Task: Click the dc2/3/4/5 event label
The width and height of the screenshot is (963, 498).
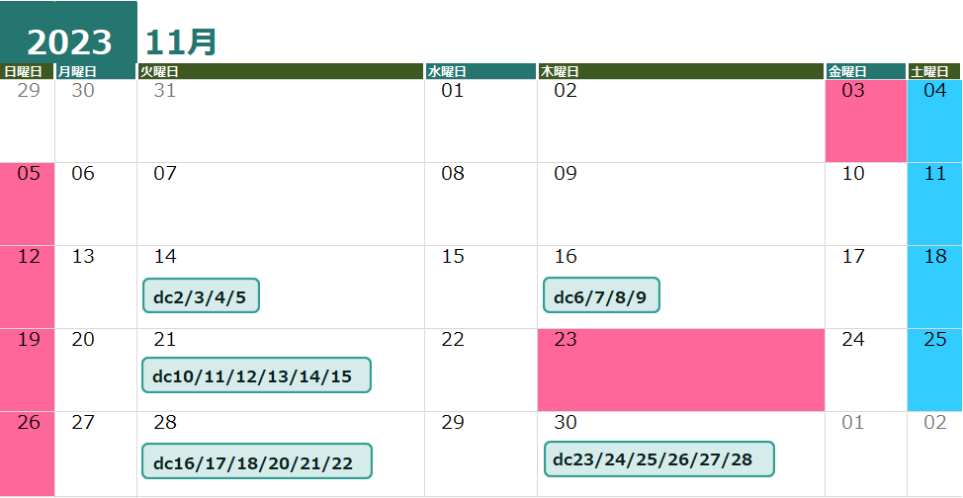Action: [x=201, y=295]
